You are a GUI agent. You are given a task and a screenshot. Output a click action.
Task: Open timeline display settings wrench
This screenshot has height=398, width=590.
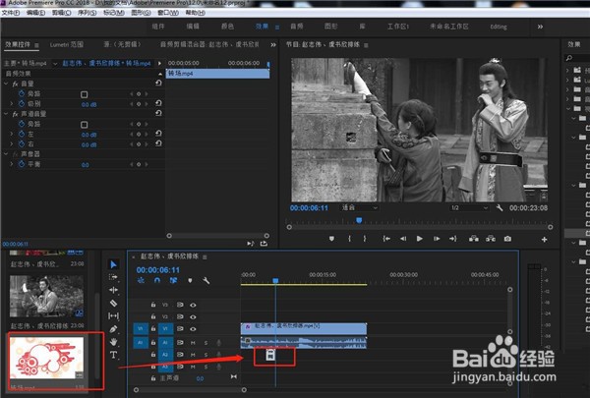click(x=206, y=281)
